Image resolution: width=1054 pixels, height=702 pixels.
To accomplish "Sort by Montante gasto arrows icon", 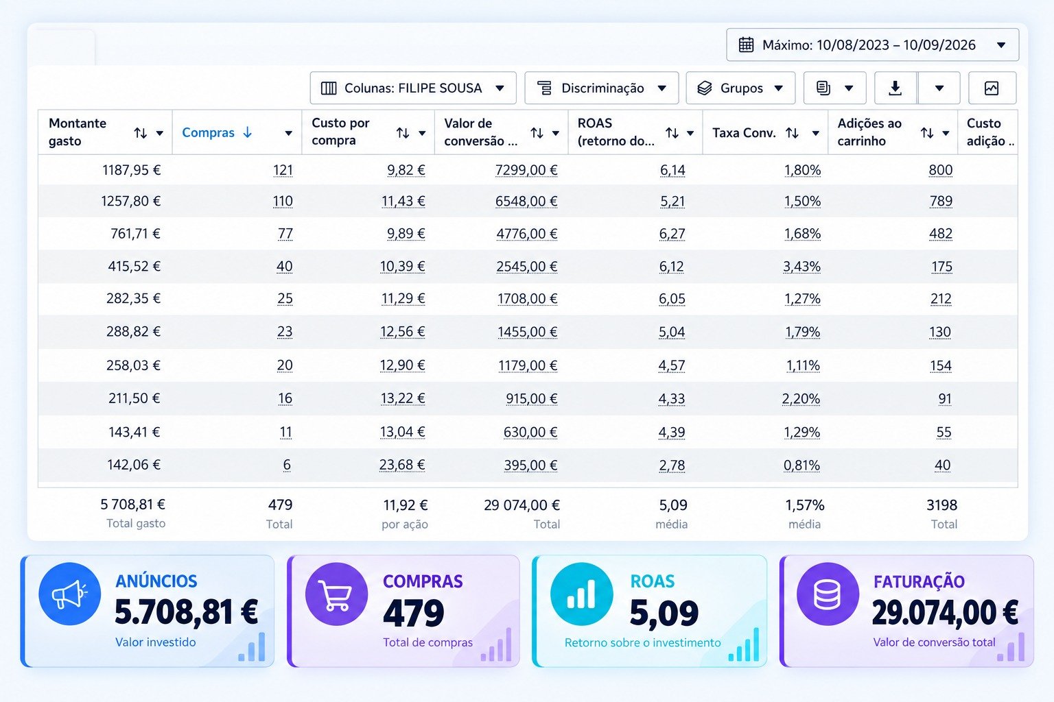I will (140, 133).
